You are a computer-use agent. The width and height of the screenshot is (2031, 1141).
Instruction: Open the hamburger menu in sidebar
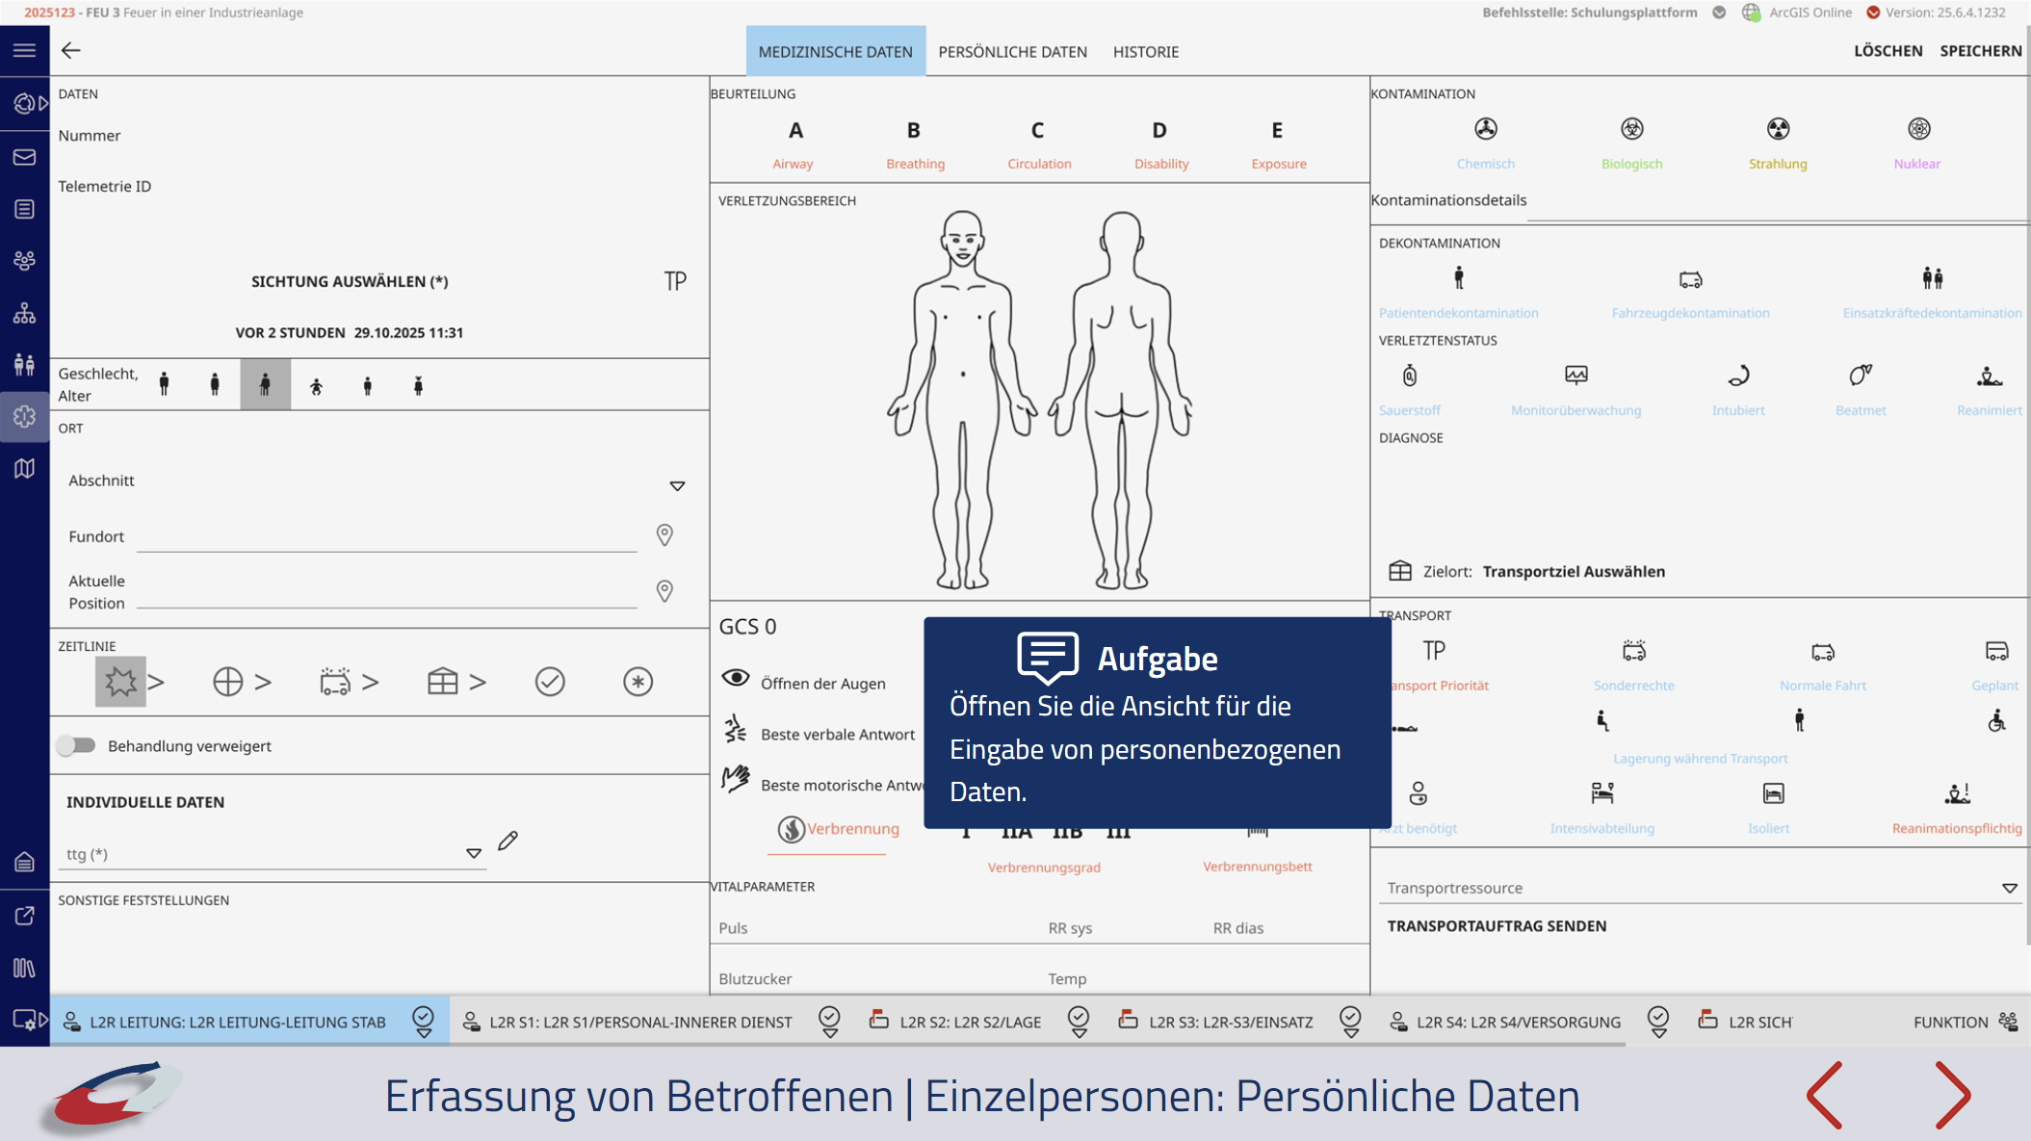click(x=24, y=50)
